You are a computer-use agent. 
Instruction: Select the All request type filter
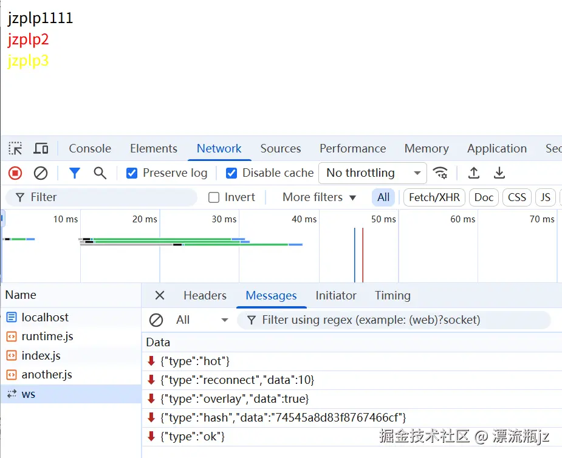coord(383,197)
